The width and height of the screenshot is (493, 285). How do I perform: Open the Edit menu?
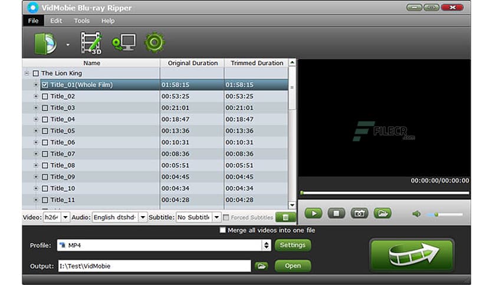(x=56, y=21)
